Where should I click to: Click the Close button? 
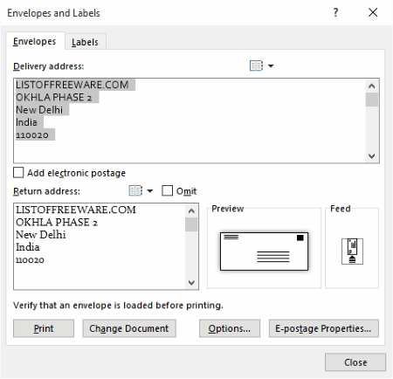[x=355, y=362]
